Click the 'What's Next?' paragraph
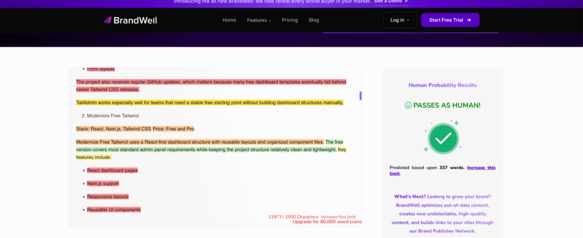Image resolution: width=583 pixels, height=238 pixels. [442, 214]
